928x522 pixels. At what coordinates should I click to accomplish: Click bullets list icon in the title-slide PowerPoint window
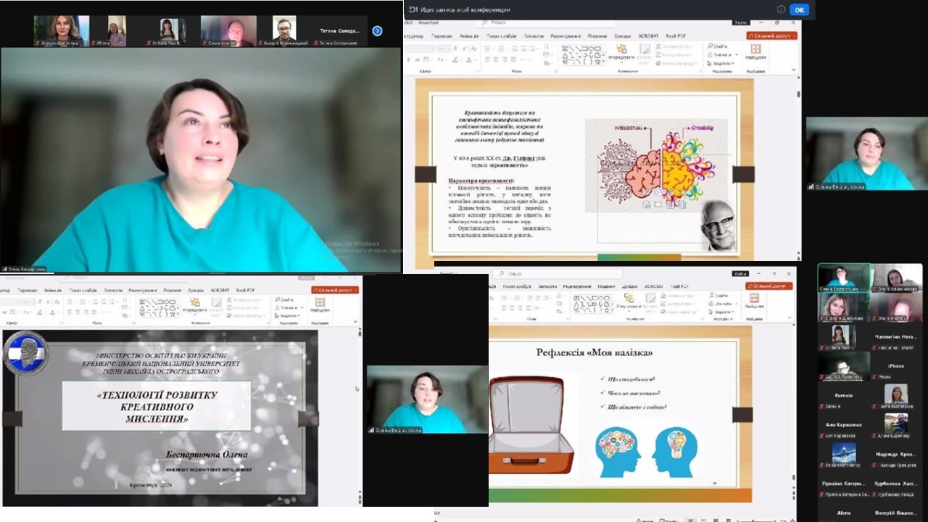point(70,302)
